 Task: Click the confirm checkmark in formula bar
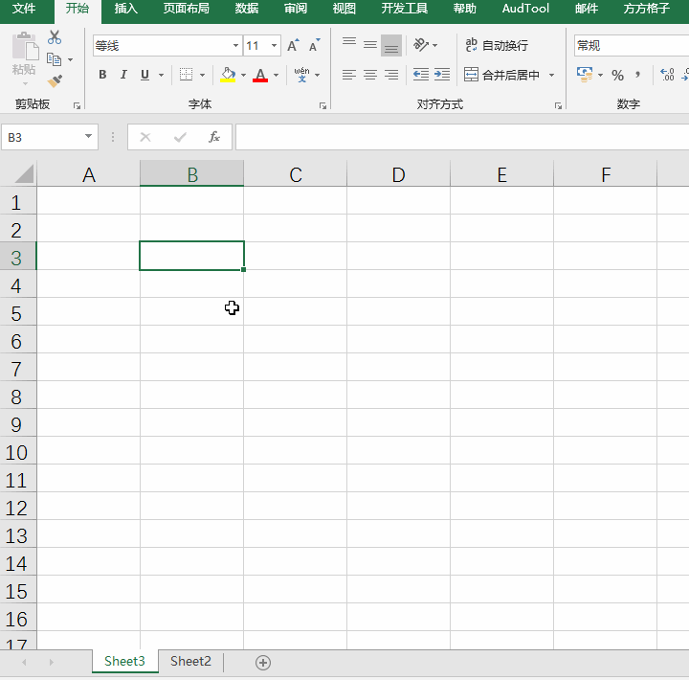[x=180, y=137]
